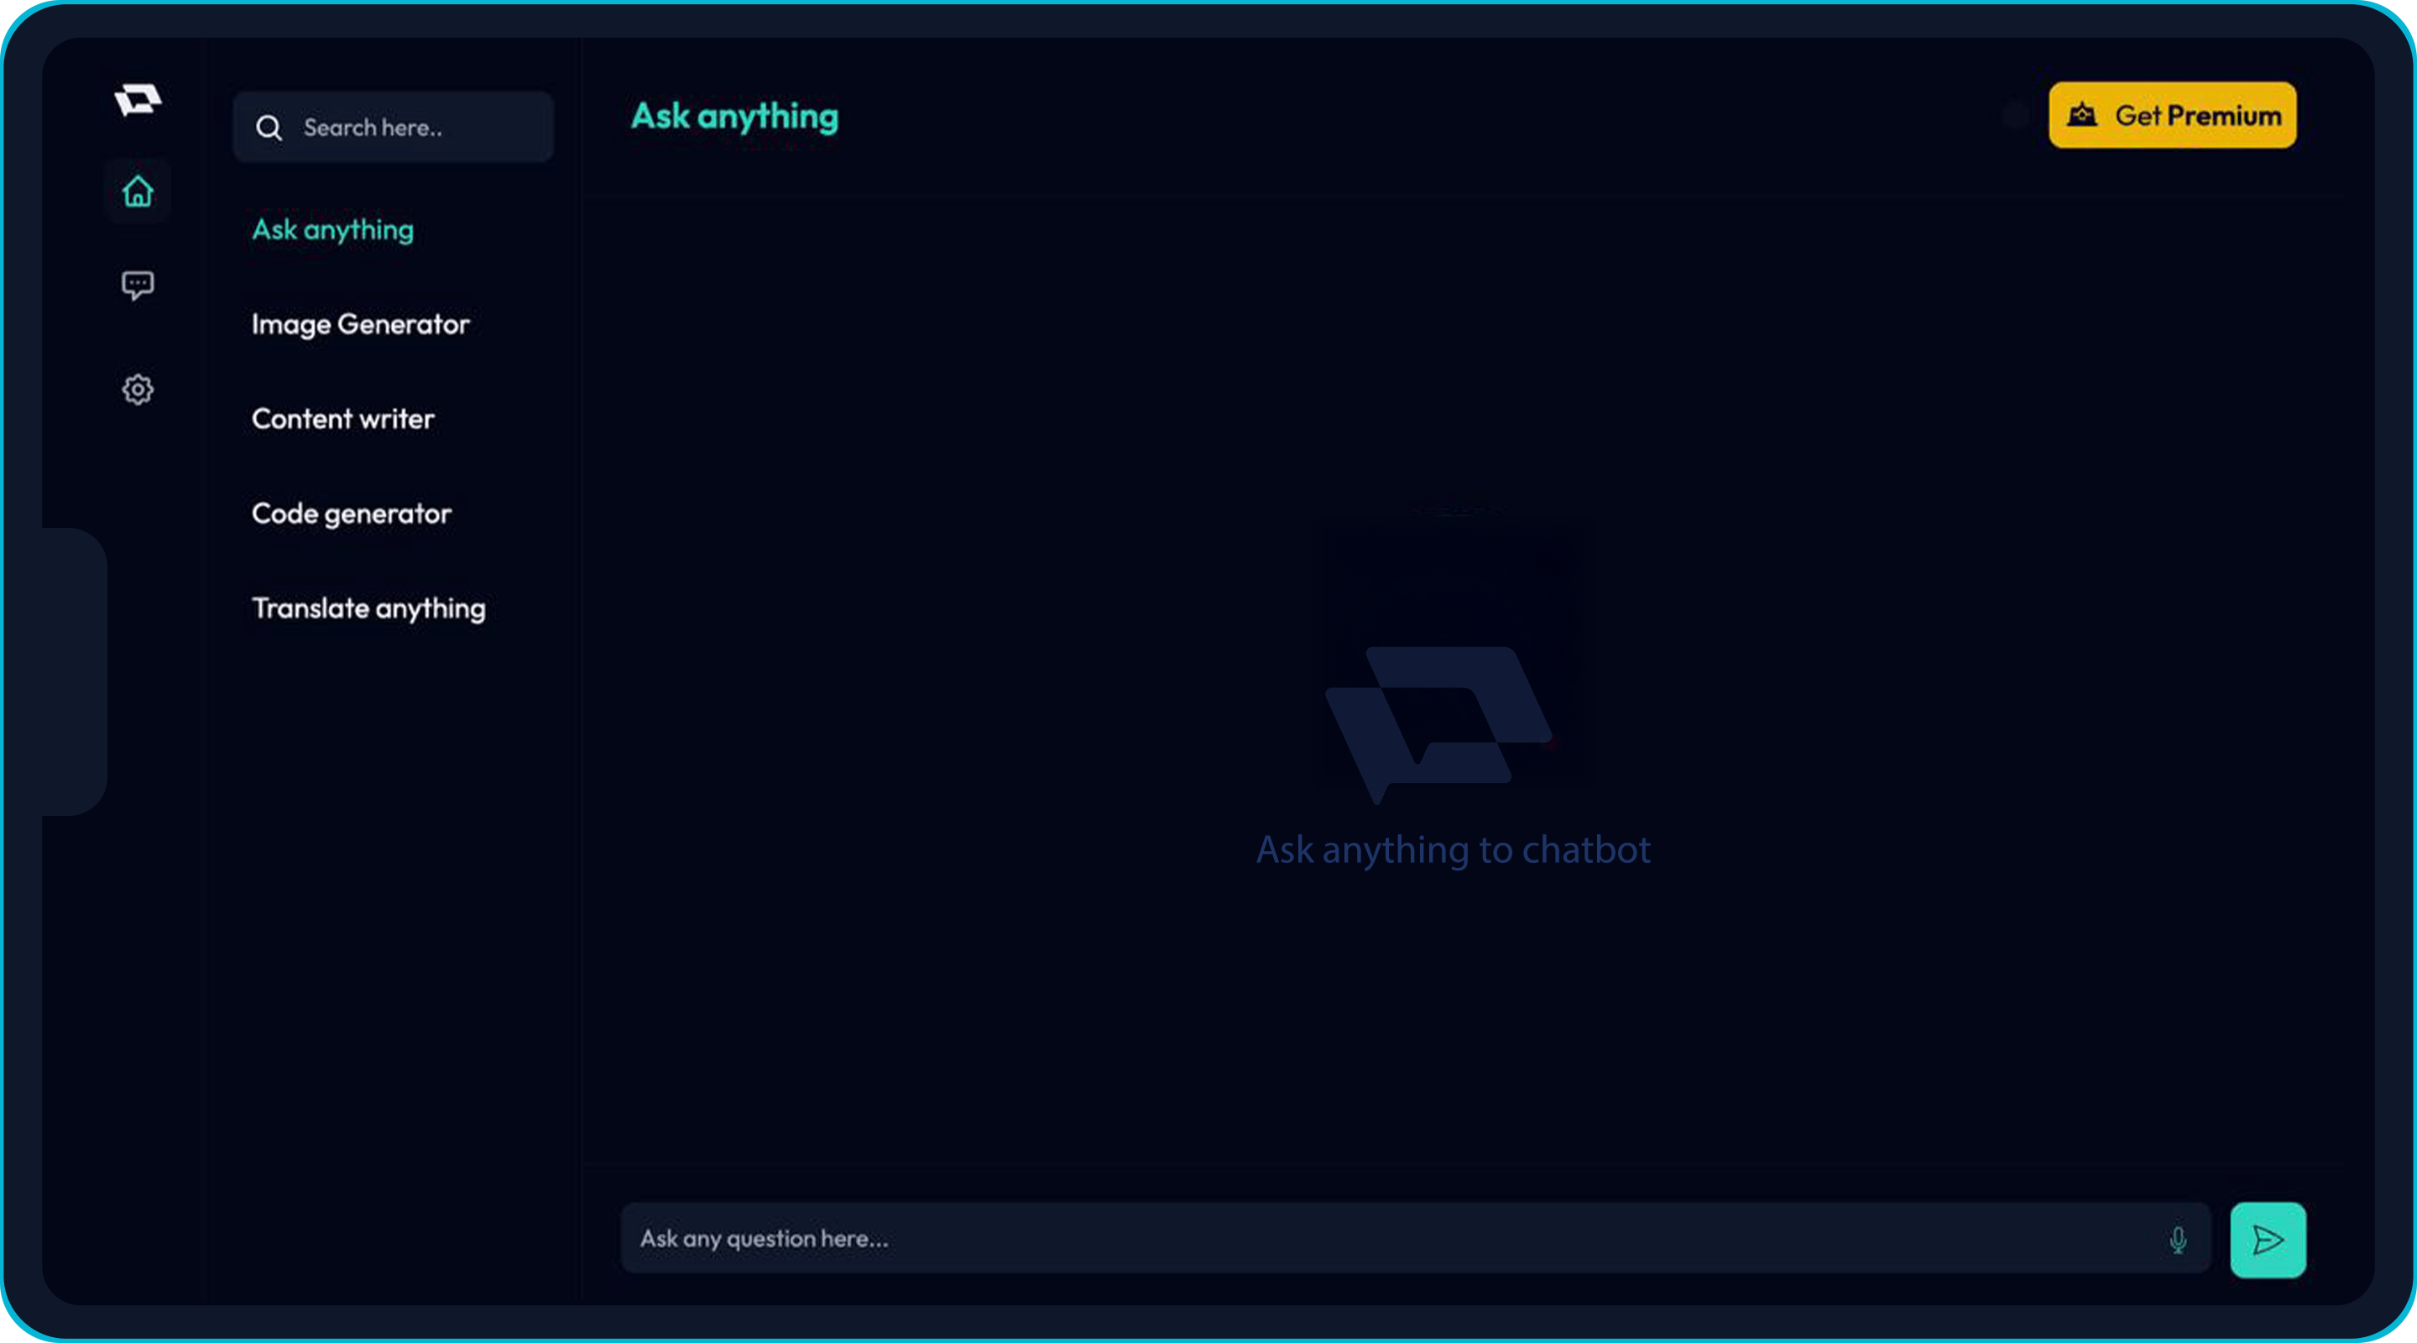Activate the microphone voice input icon

tap(2178, 1240)
